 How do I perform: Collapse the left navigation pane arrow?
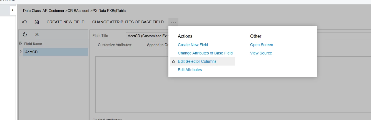point(13,10)
